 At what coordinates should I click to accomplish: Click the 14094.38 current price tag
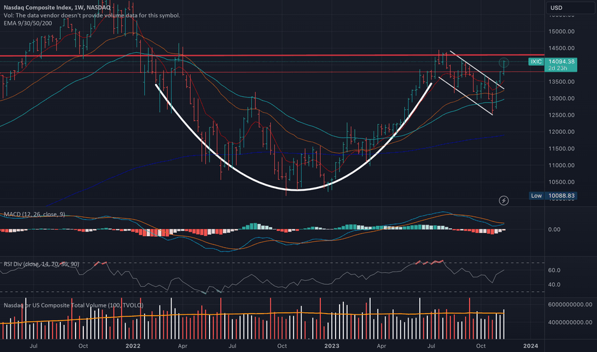click(x=561, y=64)
